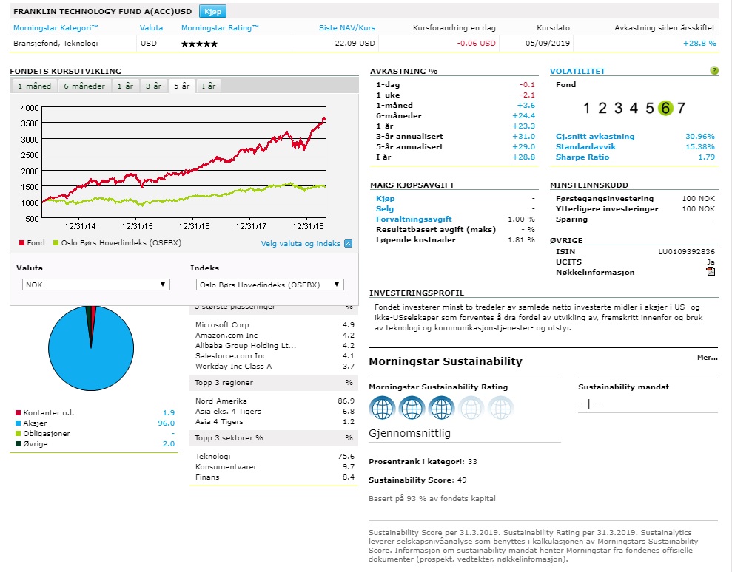Click the blue arrow icon beside Velg valuta og indeks
732x572 pixels.
348,243
